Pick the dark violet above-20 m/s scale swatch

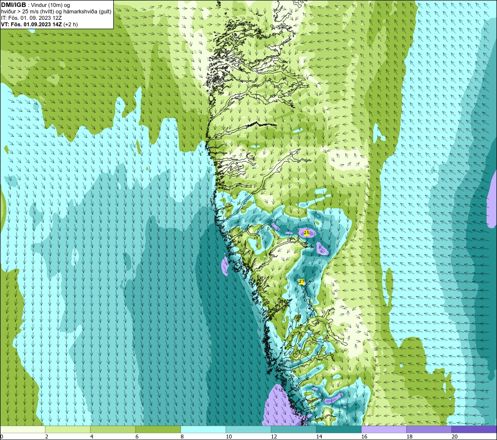tap(474, 429)
